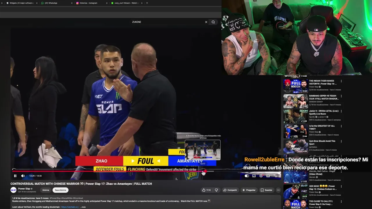Click the red progress bar scrubber

[x=205, y=171]
